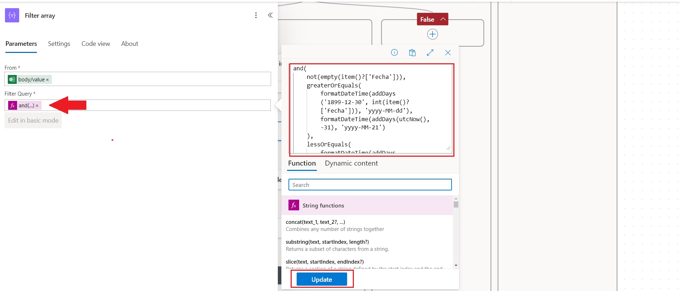680x291 pixels.
Task: Click the Update button
Action: pyautogui.click(x=322, y=279)
